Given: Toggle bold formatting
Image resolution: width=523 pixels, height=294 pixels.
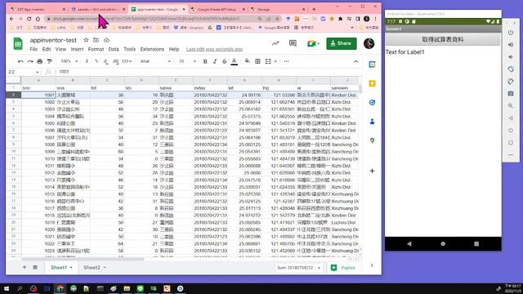Looking at the screenshot, I should tap(205, 61).
